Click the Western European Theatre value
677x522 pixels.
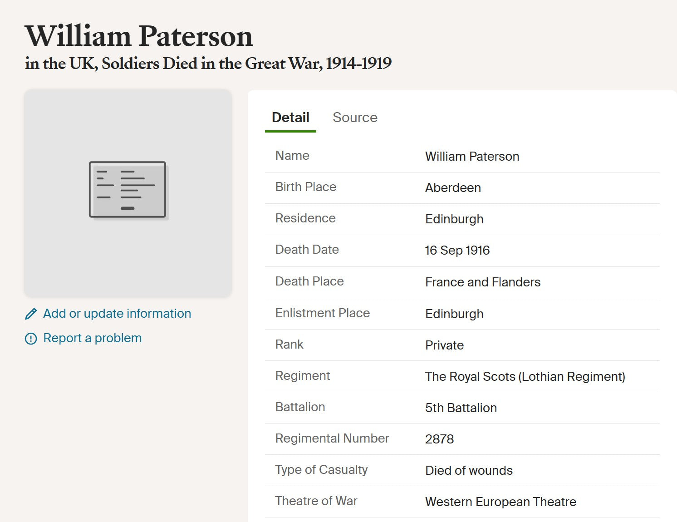500,502
